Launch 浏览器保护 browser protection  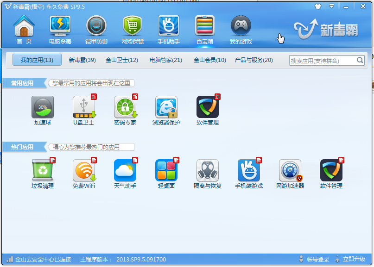[x=166, y=111]
